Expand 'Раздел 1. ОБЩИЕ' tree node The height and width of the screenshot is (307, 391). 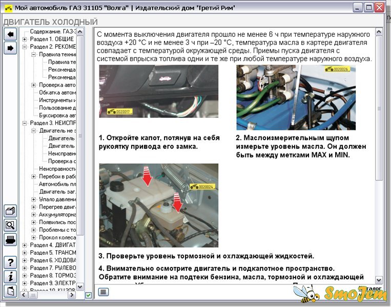25,39
